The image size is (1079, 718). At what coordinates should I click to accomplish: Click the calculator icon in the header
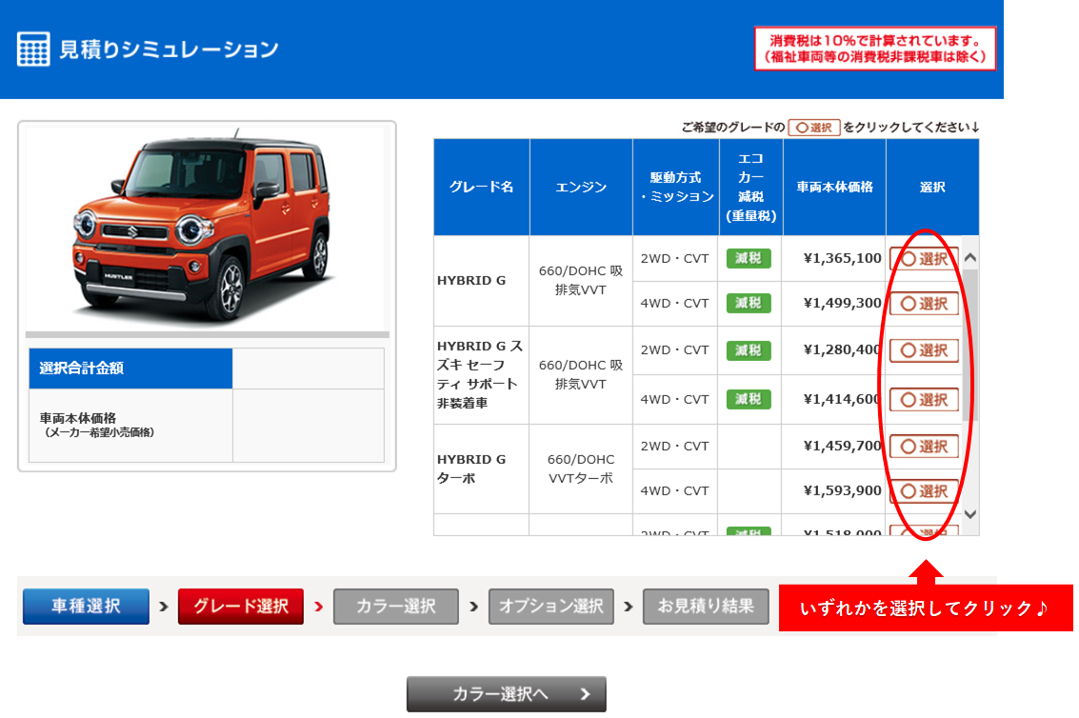pyautogui.click(x=33, y=49)
